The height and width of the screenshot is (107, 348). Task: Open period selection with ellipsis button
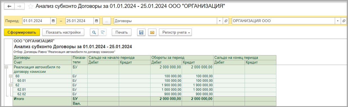[107, 21]
